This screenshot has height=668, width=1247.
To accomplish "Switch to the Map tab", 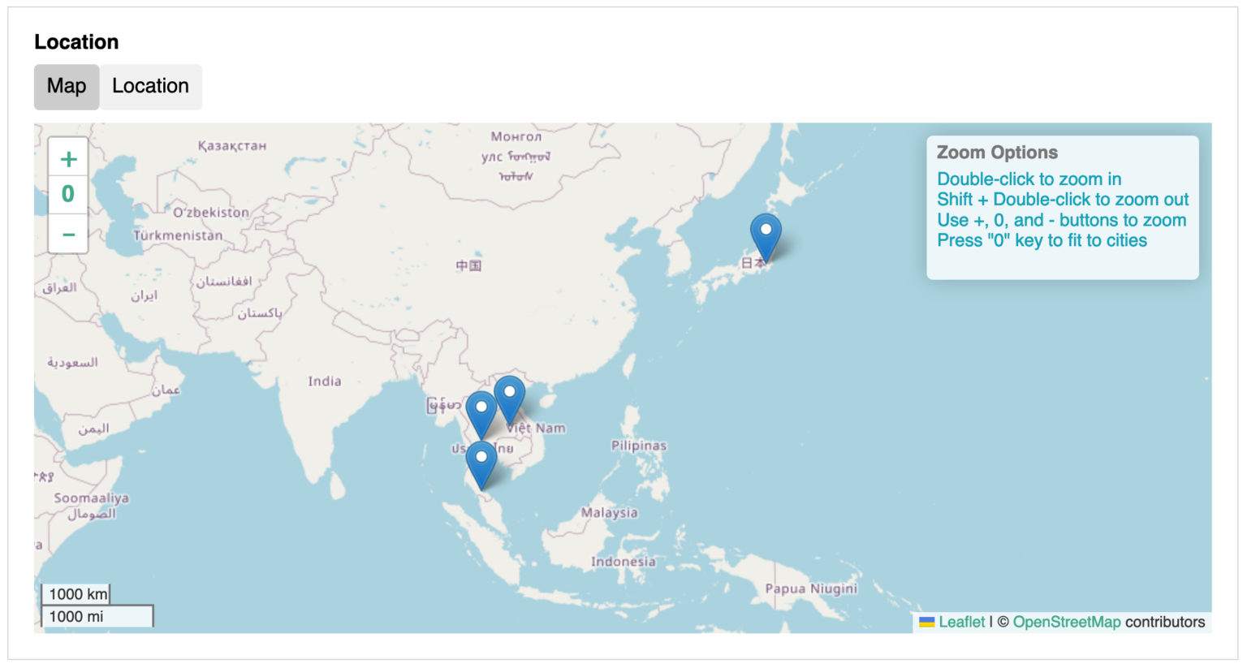I will (x=67, y=86).
